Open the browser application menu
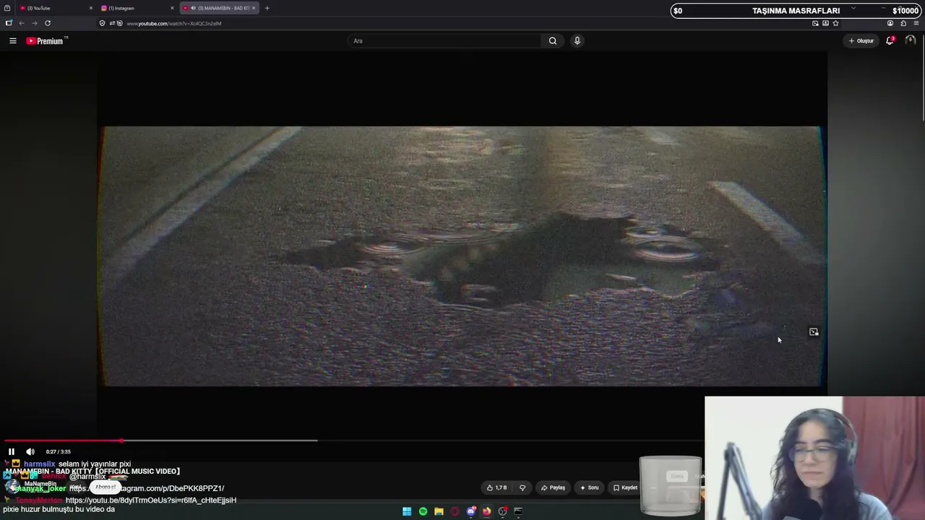925x520 pixels. 916,23
